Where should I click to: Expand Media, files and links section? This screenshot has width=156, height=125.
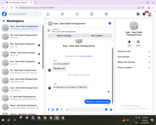pyautogui.click(x=134, y=62)
